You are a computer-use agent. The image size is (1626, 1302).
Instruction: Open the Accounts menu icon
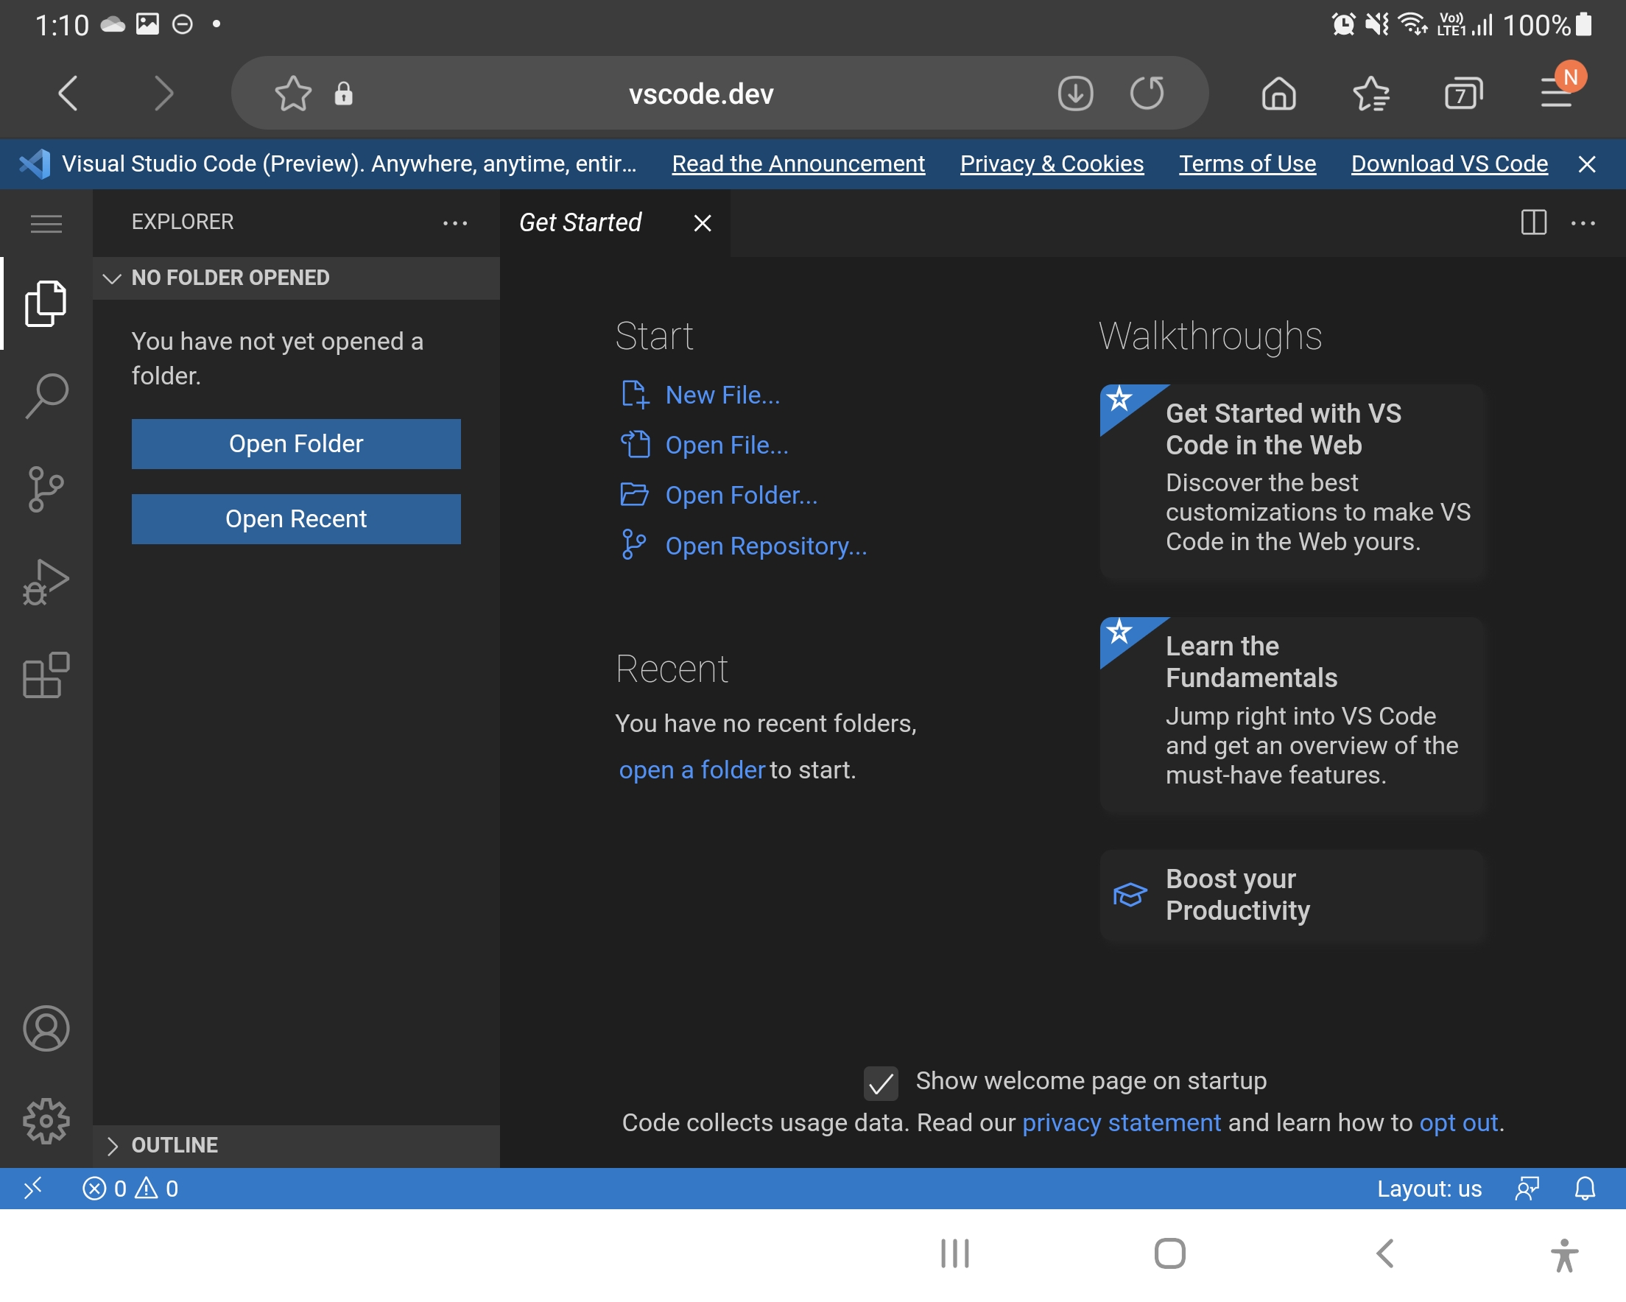click(x=46, y=1028)
